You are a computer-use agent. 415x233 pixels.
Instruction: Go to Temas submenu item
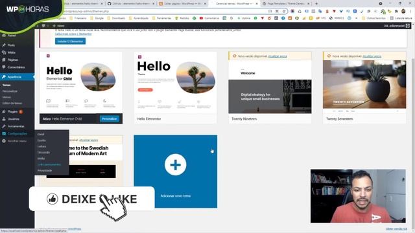click(6, 85)
